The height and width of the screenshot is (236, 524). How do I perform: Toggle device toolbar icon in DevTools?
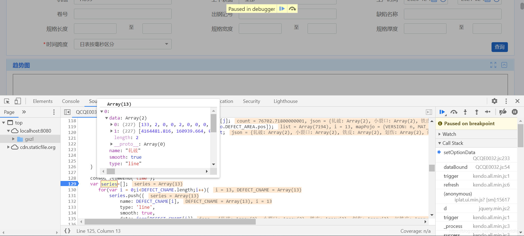pyautogui.click(x=18, y=101)
